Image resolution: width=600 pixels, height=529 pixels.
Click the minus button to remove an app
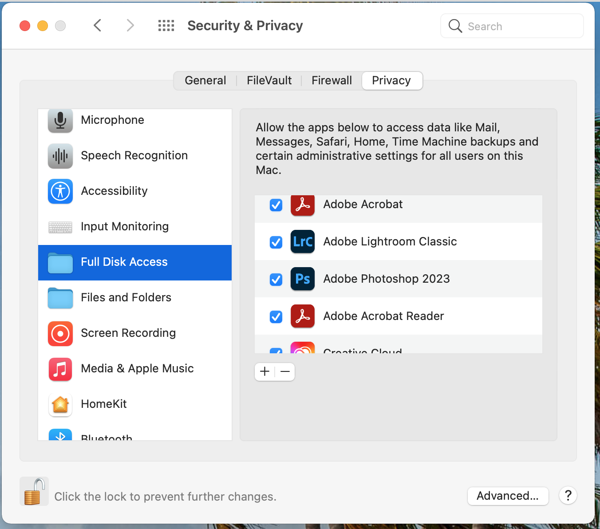(285, 371)
